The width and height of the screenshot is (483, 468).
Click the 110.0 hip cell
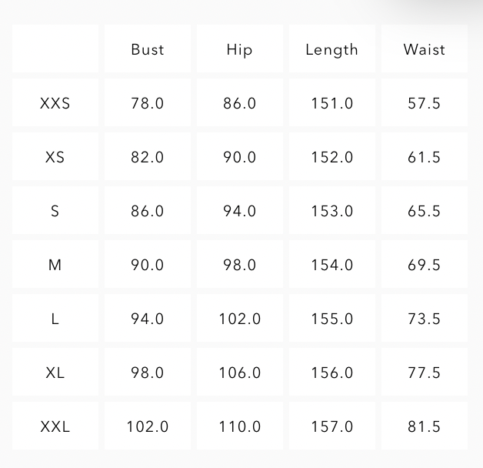point(239,426)
